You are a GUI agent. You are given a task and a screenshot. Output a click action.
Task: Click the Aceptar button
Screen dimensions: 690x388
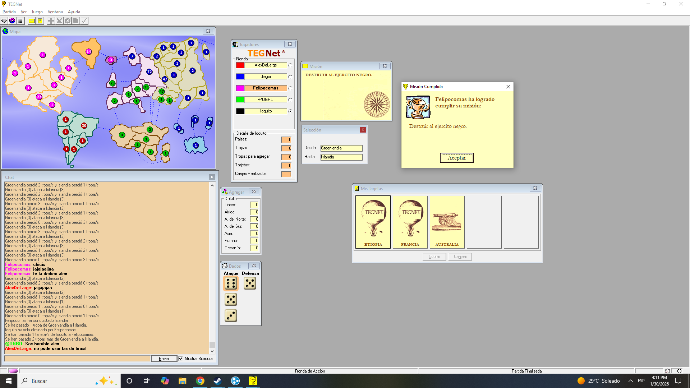tap(456, 158)
